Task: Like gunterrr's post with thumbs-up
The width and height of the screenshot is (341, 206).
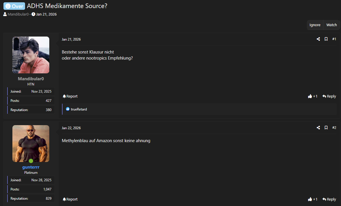Action: (x=312, y=199)
